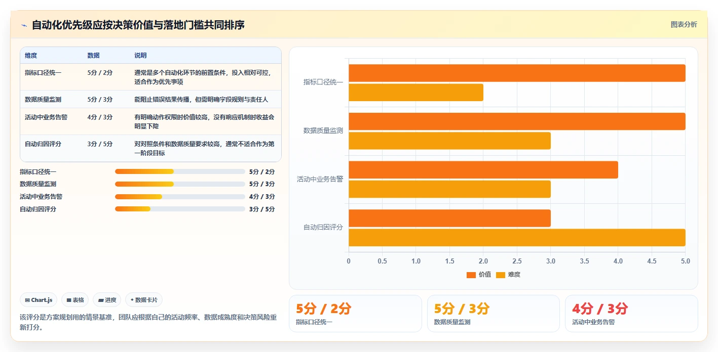Click the 数据质量监测 value bar in chart
The width and height of the screenshot is (718, 352).
517,121
